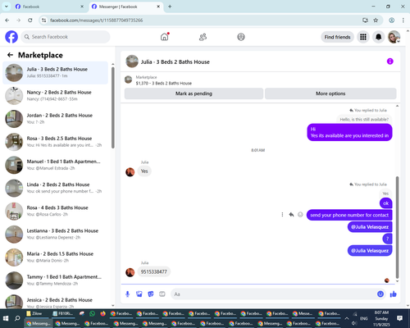Open WhatsApp from the taskbar
The width and height of the screenshot is (410, 328).
(x=93, y=313)
